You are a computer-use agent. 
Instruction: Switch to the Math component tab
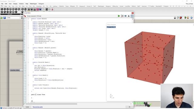[6, 6]
